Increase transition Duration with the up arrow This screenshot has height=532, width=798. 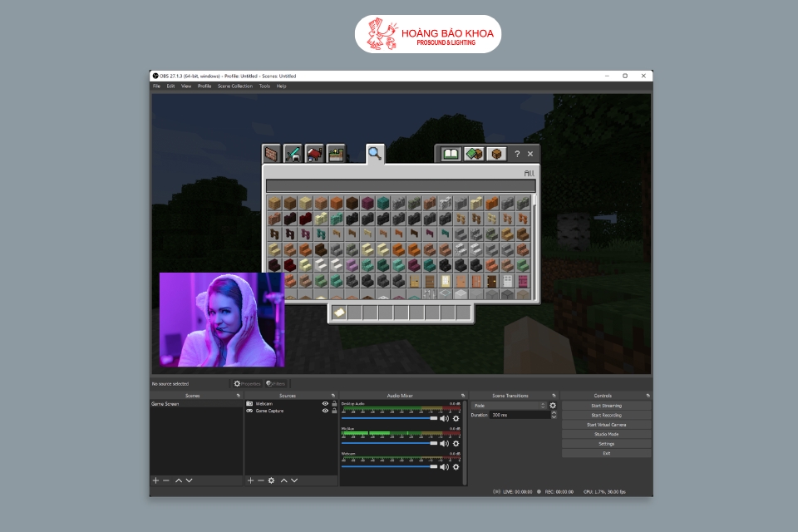pos(554,413)
